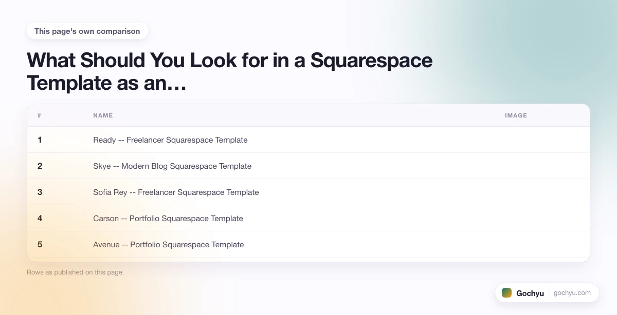Click row number 5
The width and height of the screenshot is (617, 315).
(40, 245)
